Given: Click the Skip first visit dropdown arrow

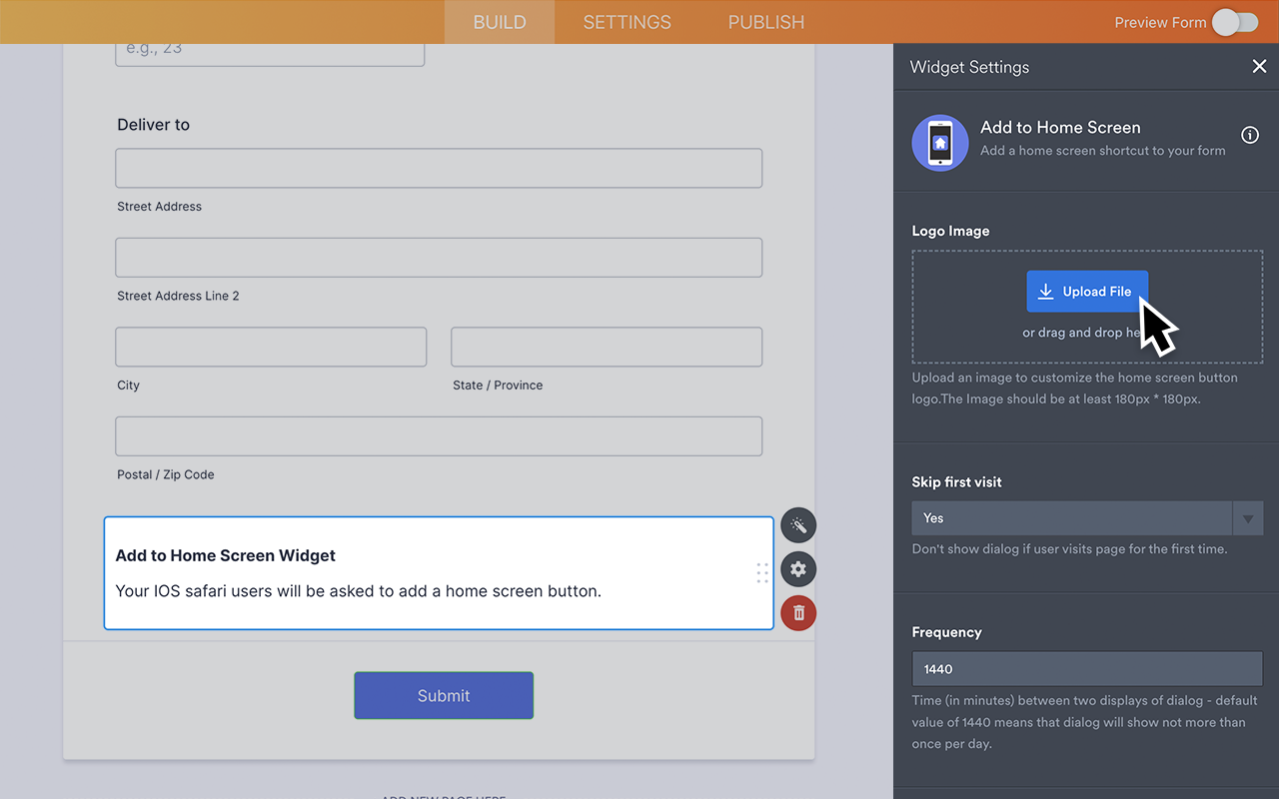Looking at the screenshot, I should [x=1248, y=518].
